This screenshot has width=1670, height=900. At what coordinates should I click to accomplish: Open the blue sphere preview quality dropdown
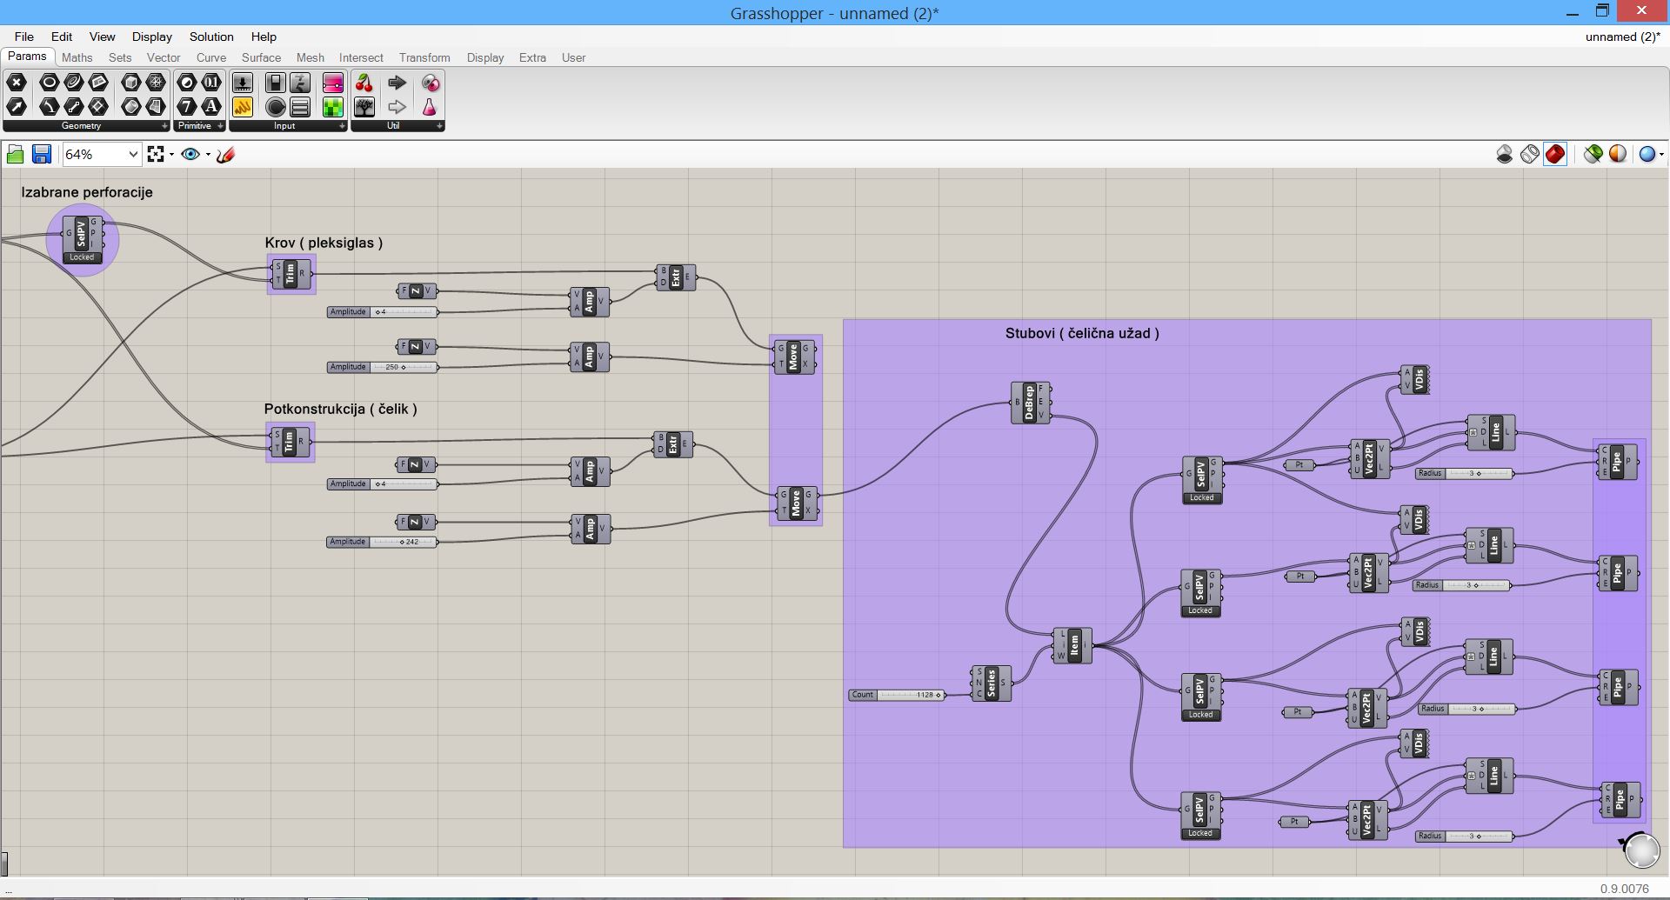coord(1650,155)
